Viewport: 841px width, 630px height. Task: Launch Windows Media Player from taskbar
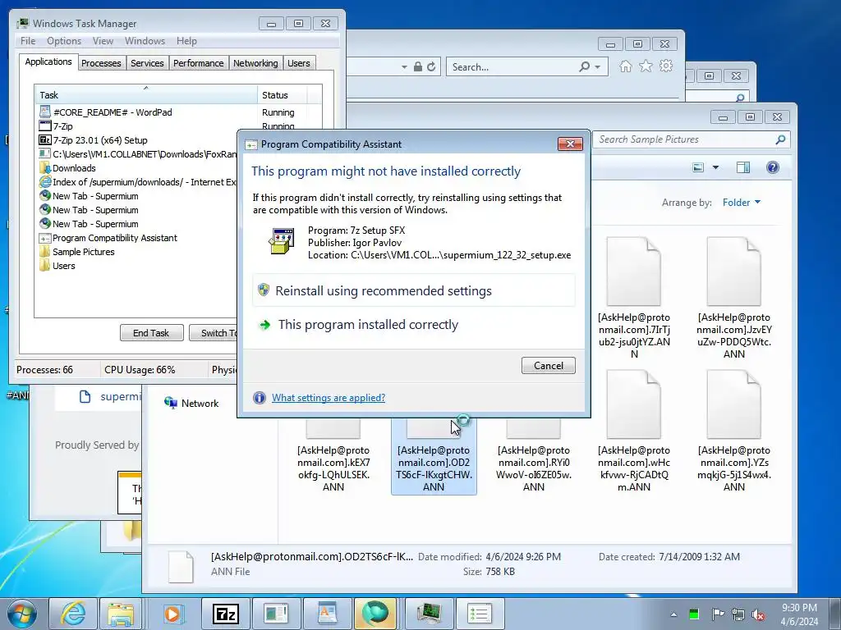(x=172, y=614)
